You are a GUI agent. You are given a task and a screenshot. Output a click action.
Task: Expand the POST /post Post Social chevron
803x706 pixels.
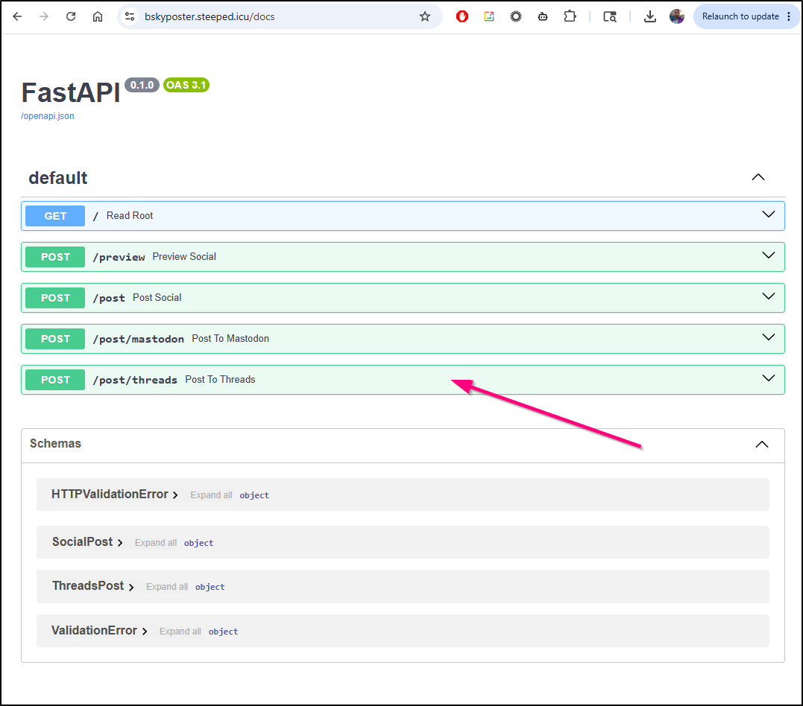click(x=768, y=296)
